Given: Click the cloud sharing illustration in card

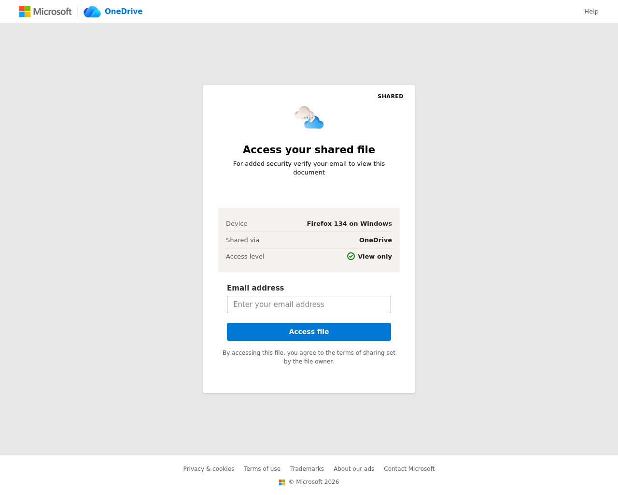Looking at the screenshot, I should point(309,117).
